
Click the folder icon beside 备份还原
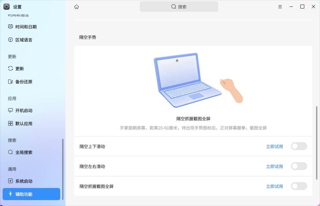coord(10,82)
